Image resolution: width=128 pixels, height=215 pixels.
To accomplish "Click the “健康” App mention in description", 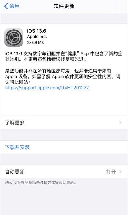I will (78, 54).
